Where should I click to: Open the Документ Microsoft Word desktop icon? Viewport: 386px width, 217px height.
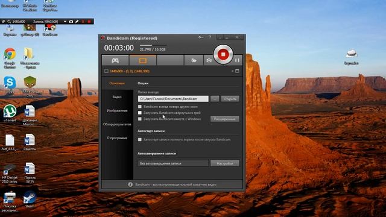[30, 115]
